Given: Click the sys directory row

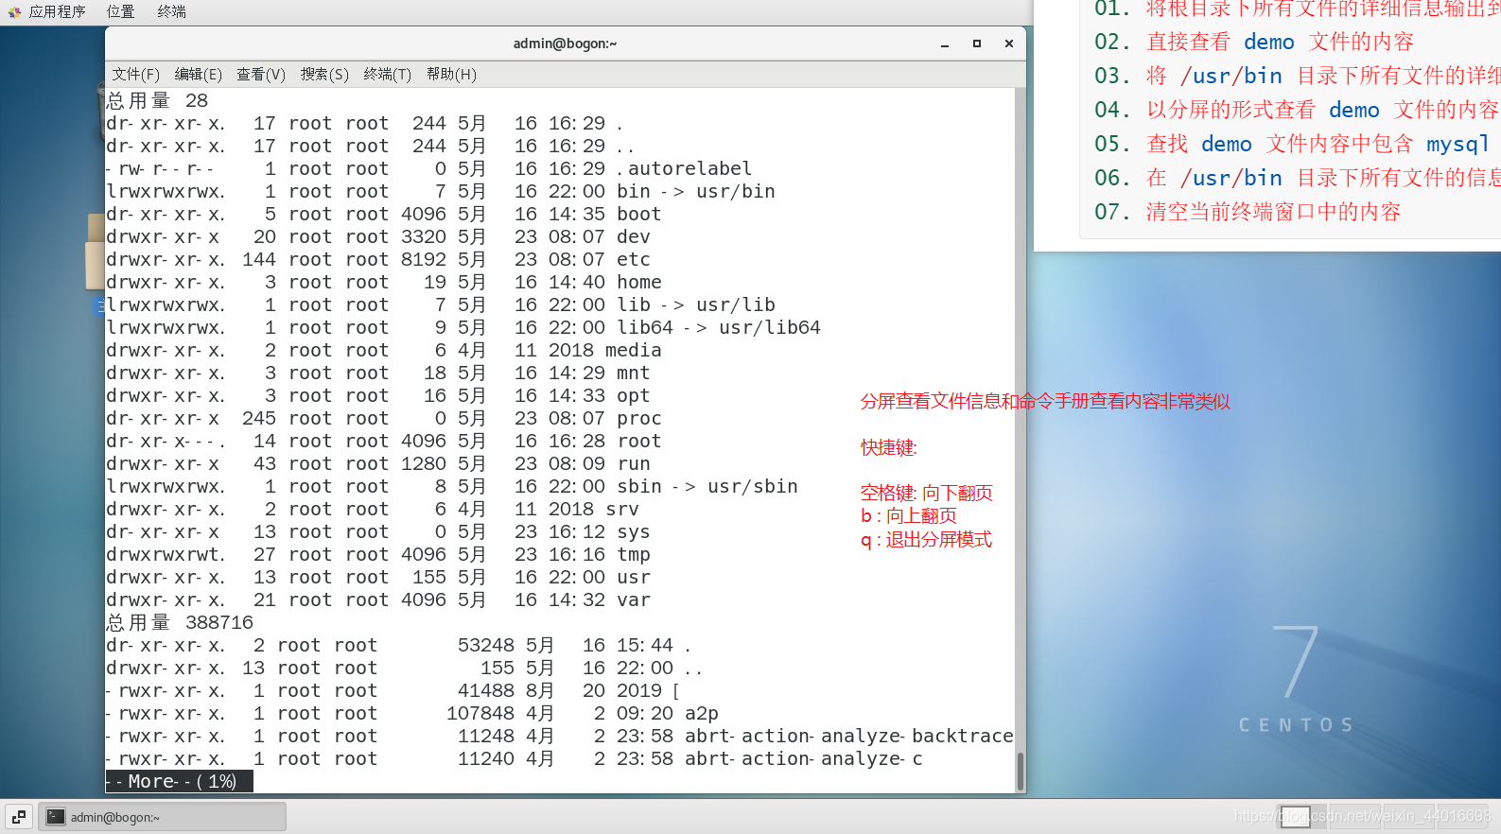Looking at the screenshot, I should (x=378, y=531).
